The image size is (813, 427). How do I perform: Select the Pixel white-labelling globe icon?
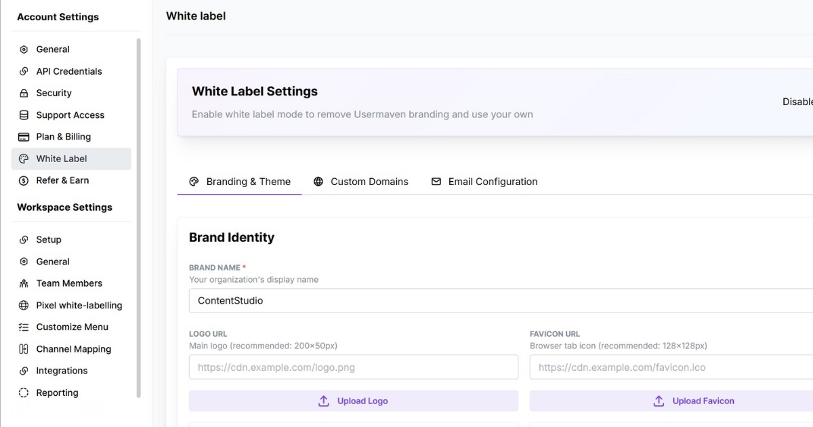tap(24, 305)
